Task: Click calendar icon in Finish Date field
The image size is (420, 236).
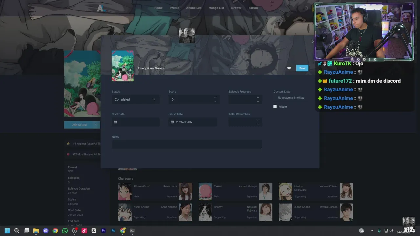Action: pyautogui.click(x=172, y=122)
